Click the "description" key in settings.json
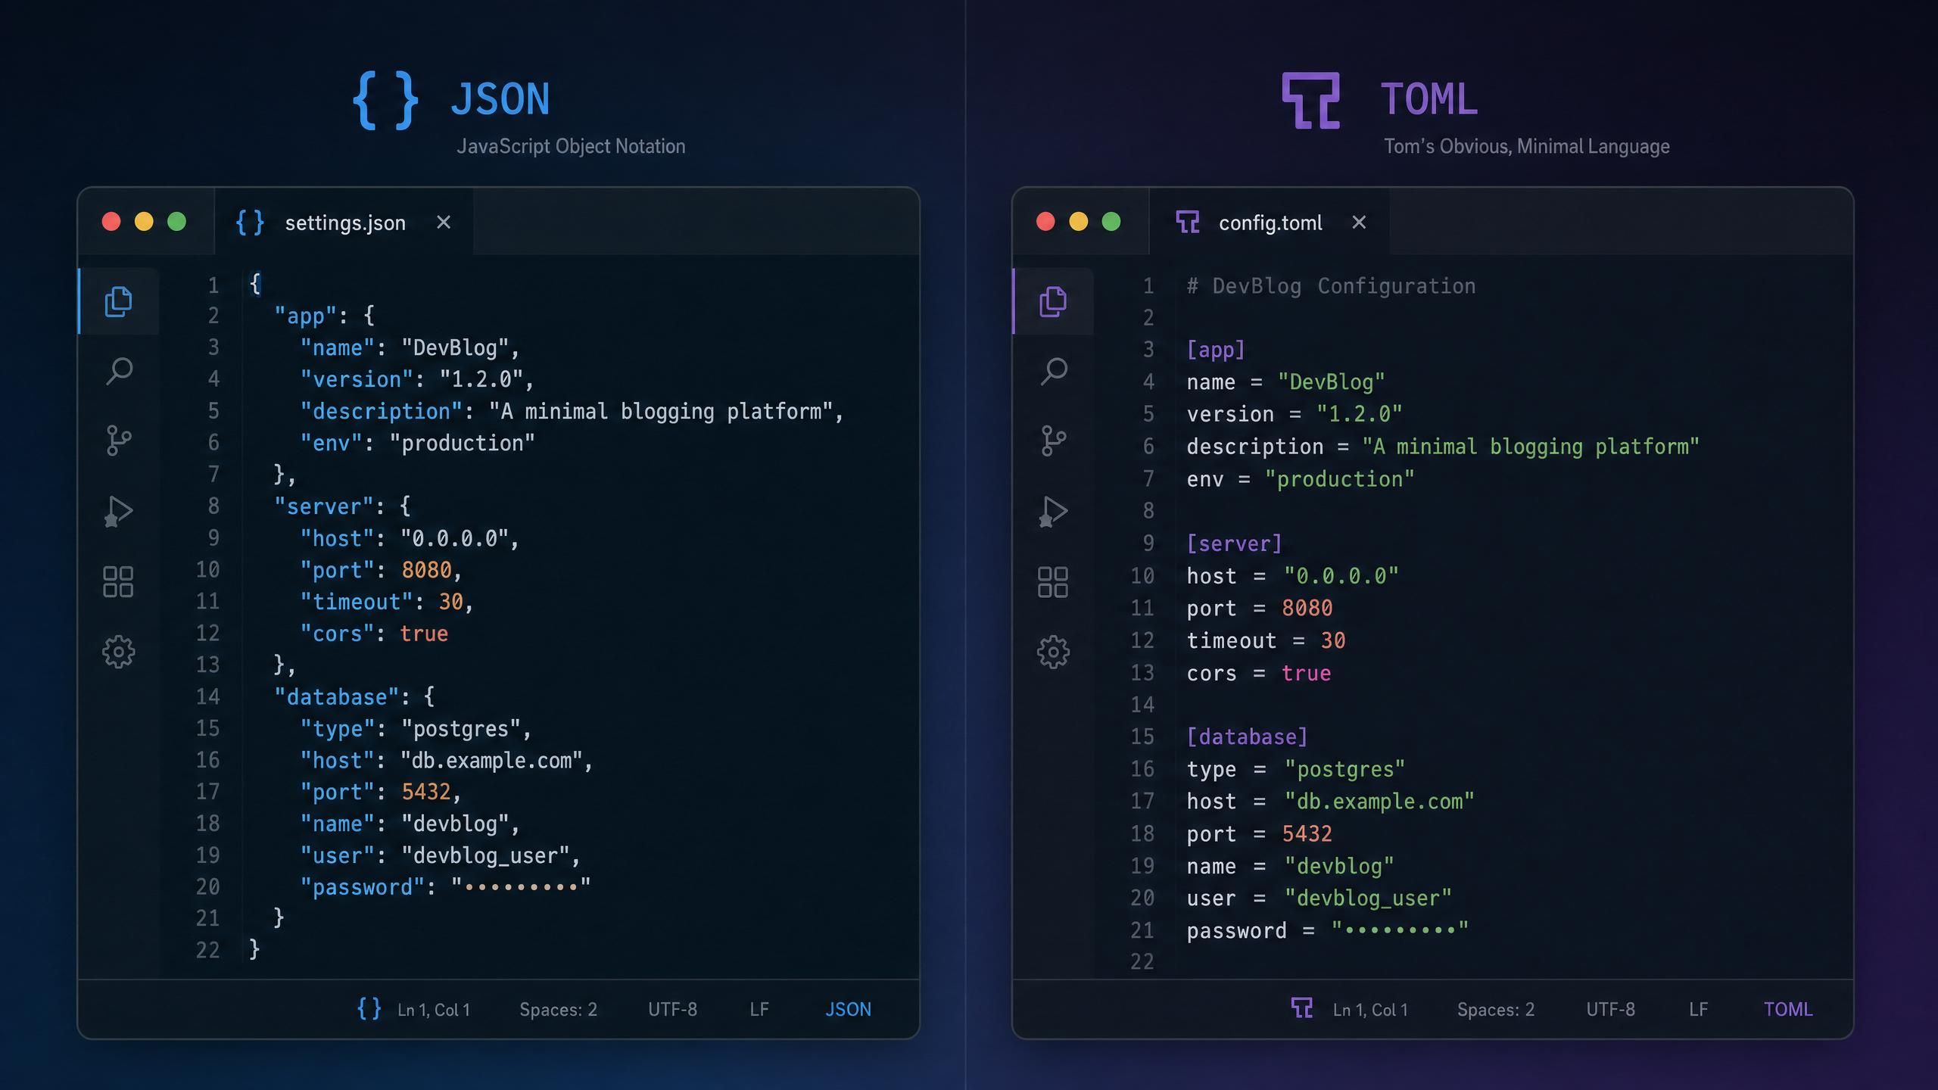Viewport: 1938px width, 1090px height. pos(381,412)
